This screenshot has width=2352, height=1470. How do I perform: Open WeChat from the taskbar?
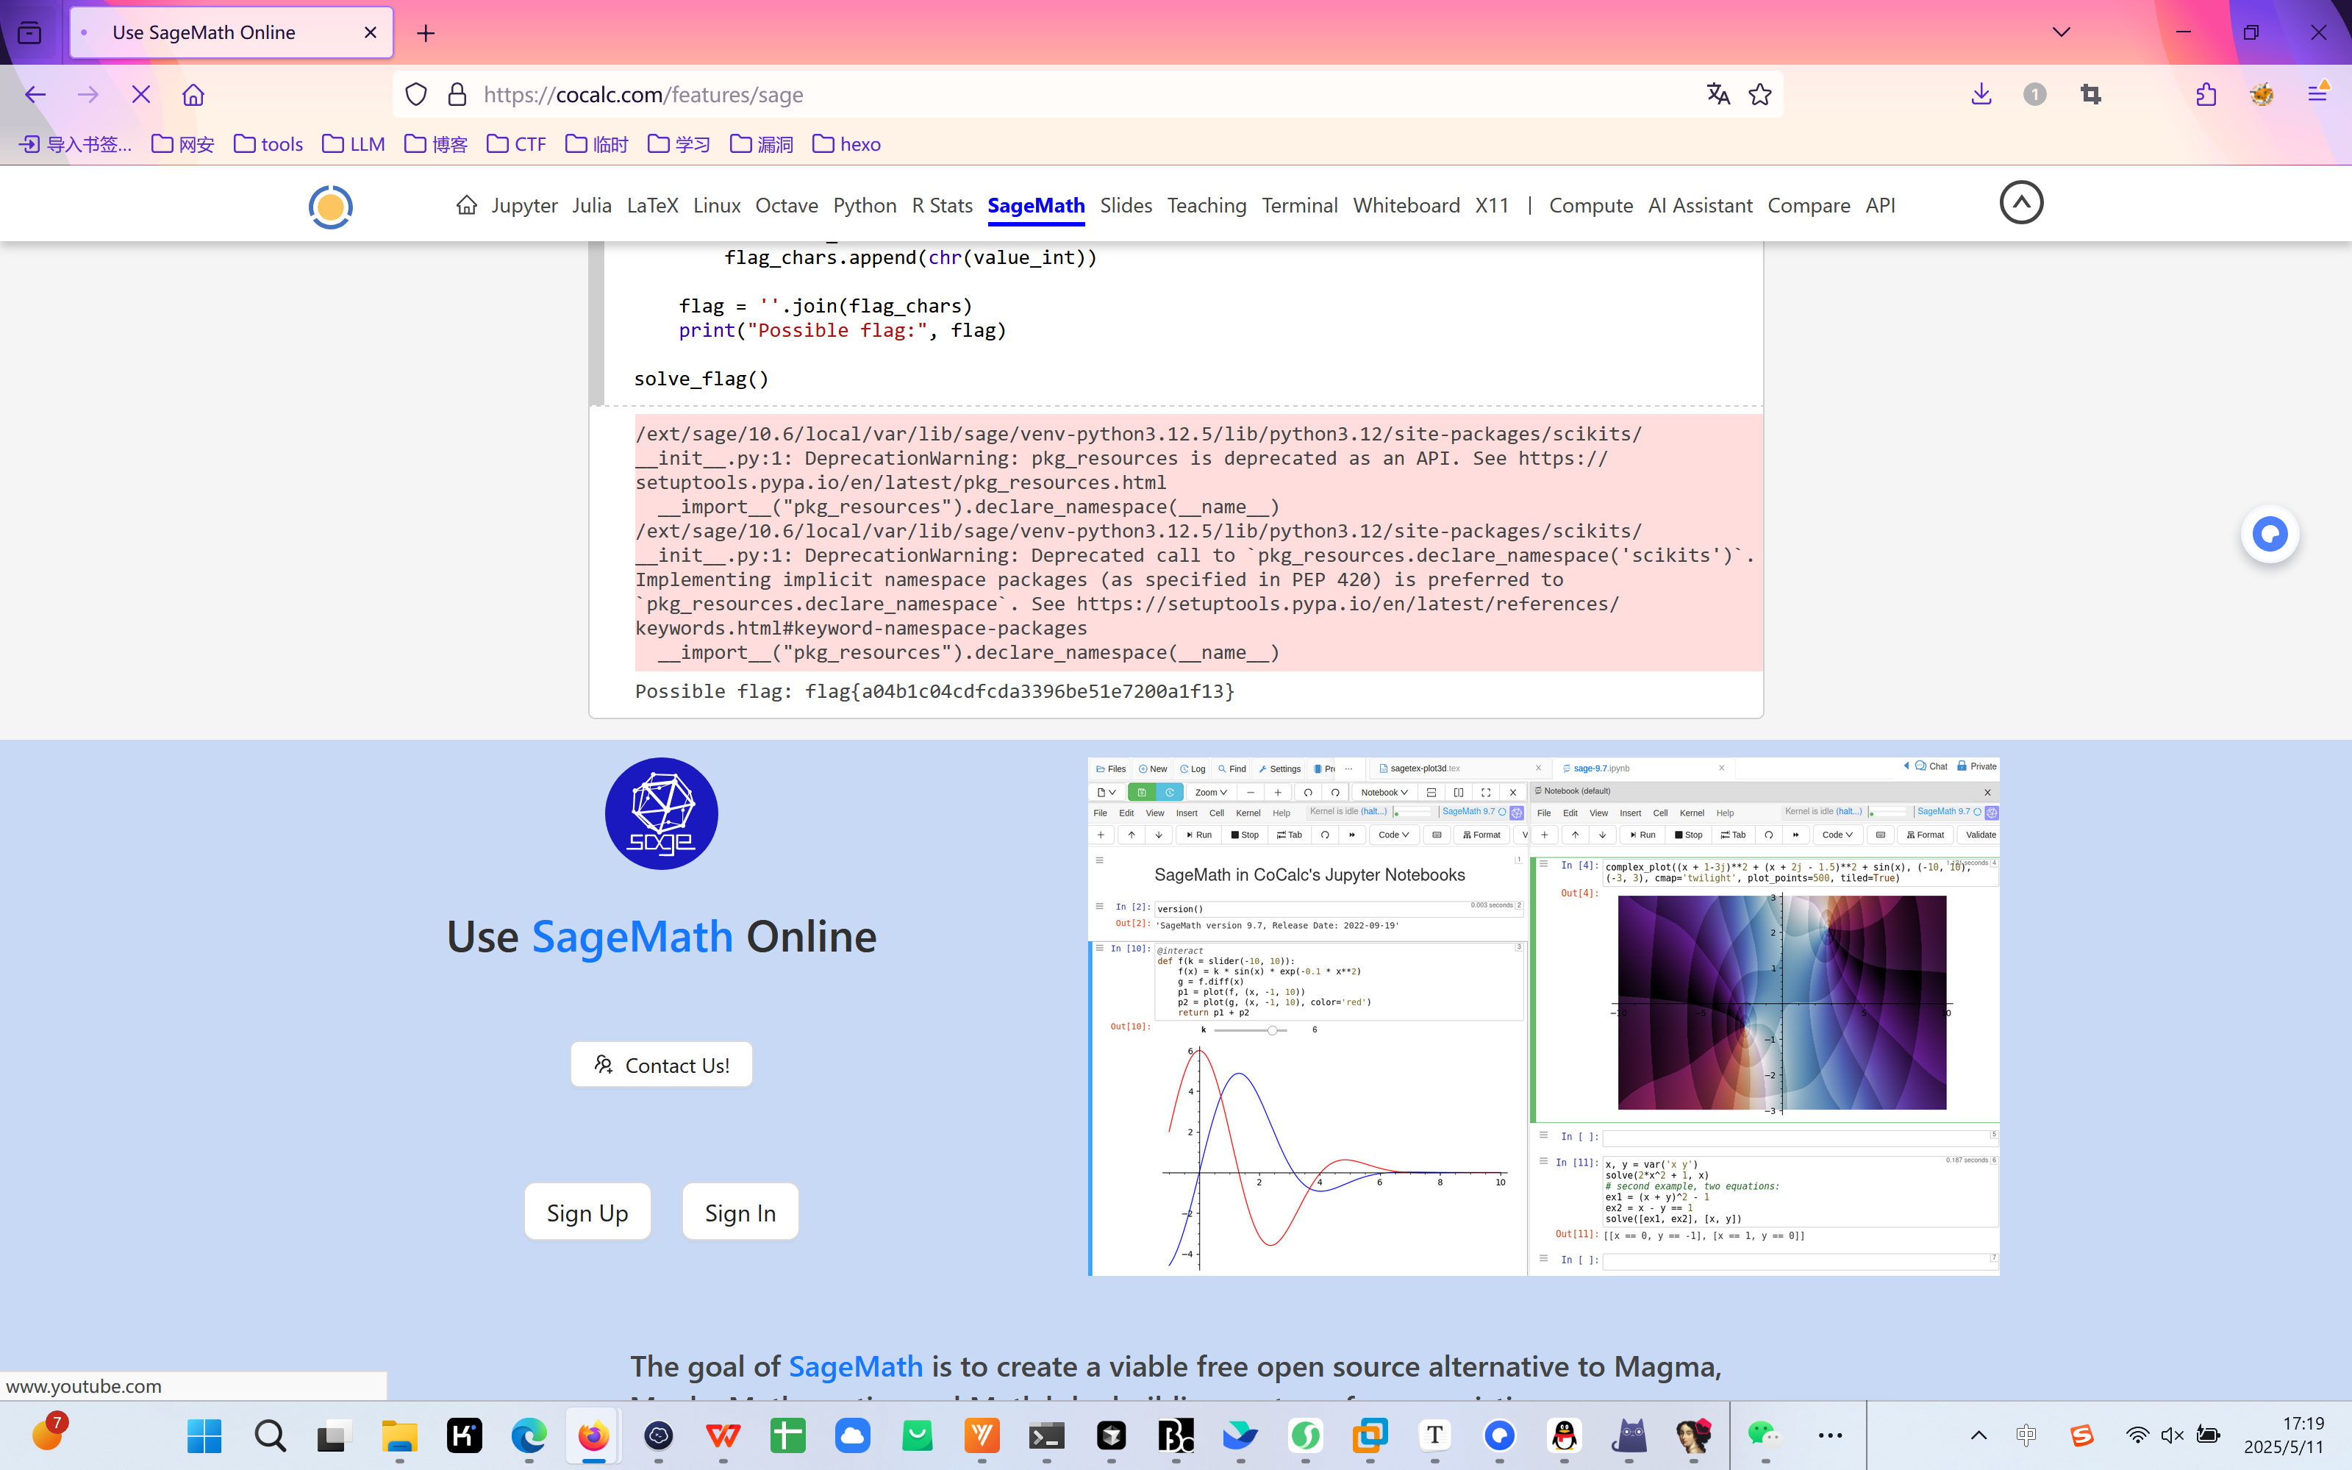[x=1763, y=1435]
